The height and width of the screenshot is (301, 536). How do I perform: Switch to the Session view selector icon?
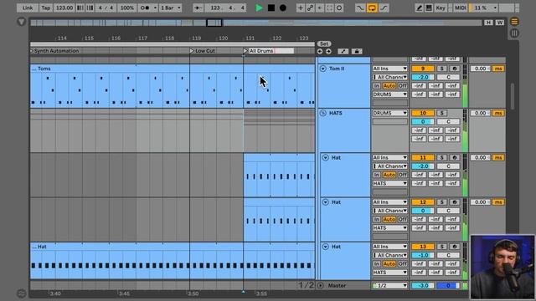click(x=514, y=33)
